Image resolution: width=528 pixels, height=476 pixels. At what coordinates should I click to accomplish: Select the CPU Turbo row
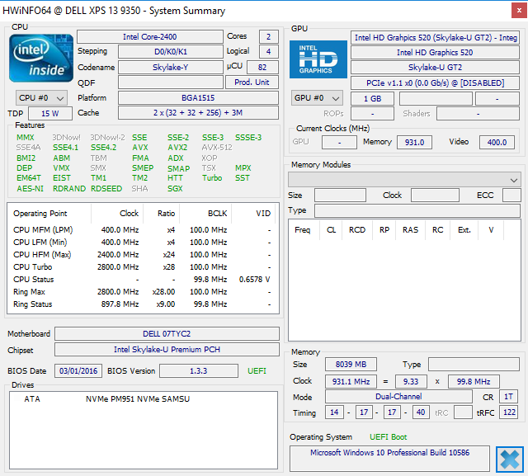(x=142, y=267)
